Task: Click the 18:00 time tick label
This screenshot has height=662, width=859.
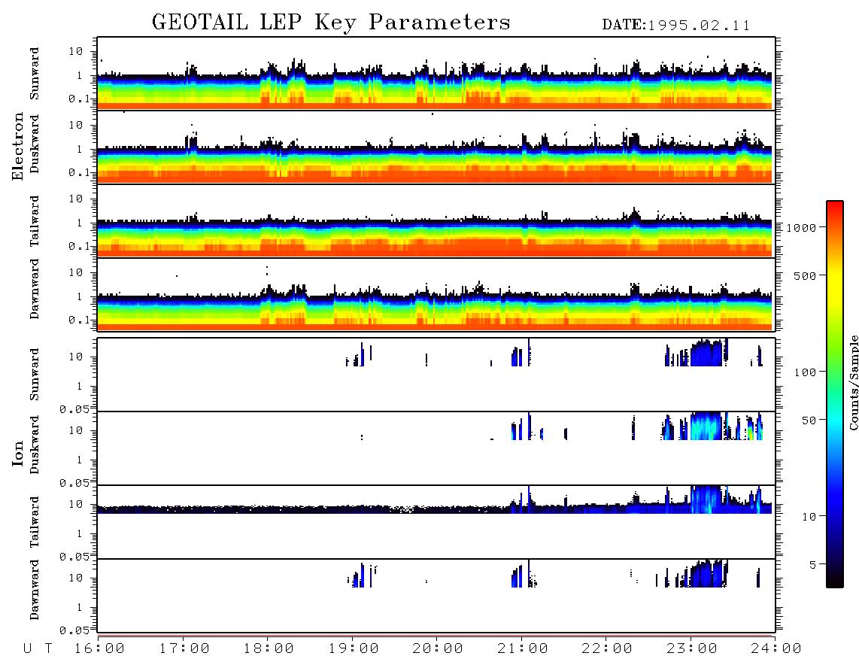Action: [x=269, y=649]
